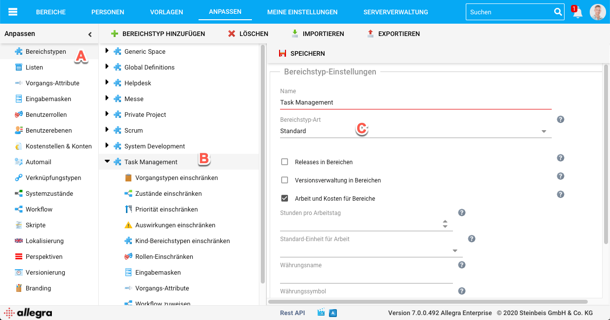610x320 pixels.
Task: Click help icon beside Bereichstyp-Art
Action: point(561,119)
